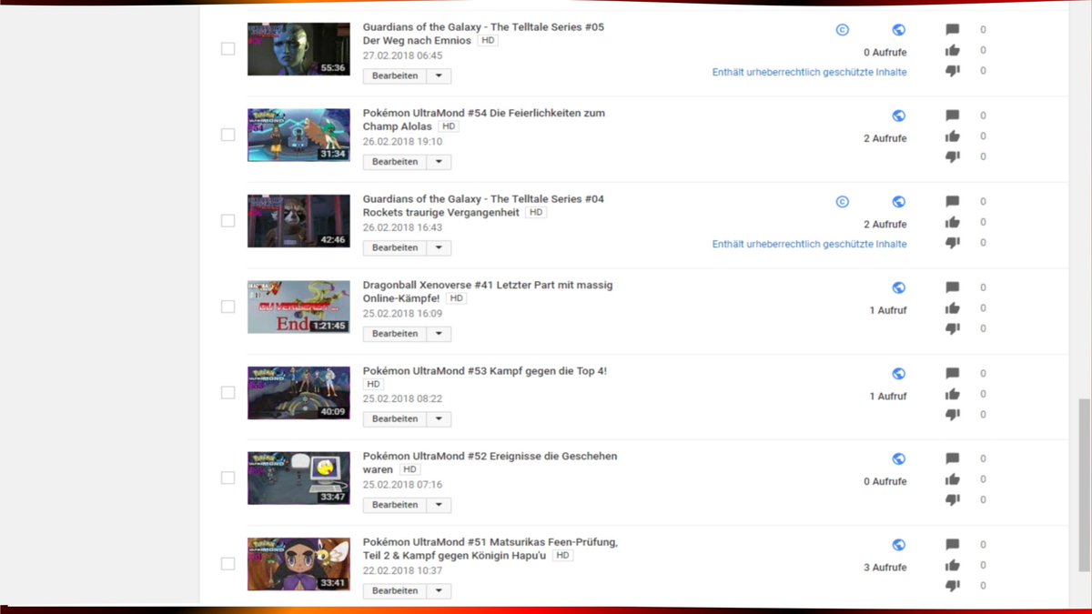Click globe icon for Guardians of the Galaxy #04
This screenshot has width=1092, height=614.
pos(898,202)
